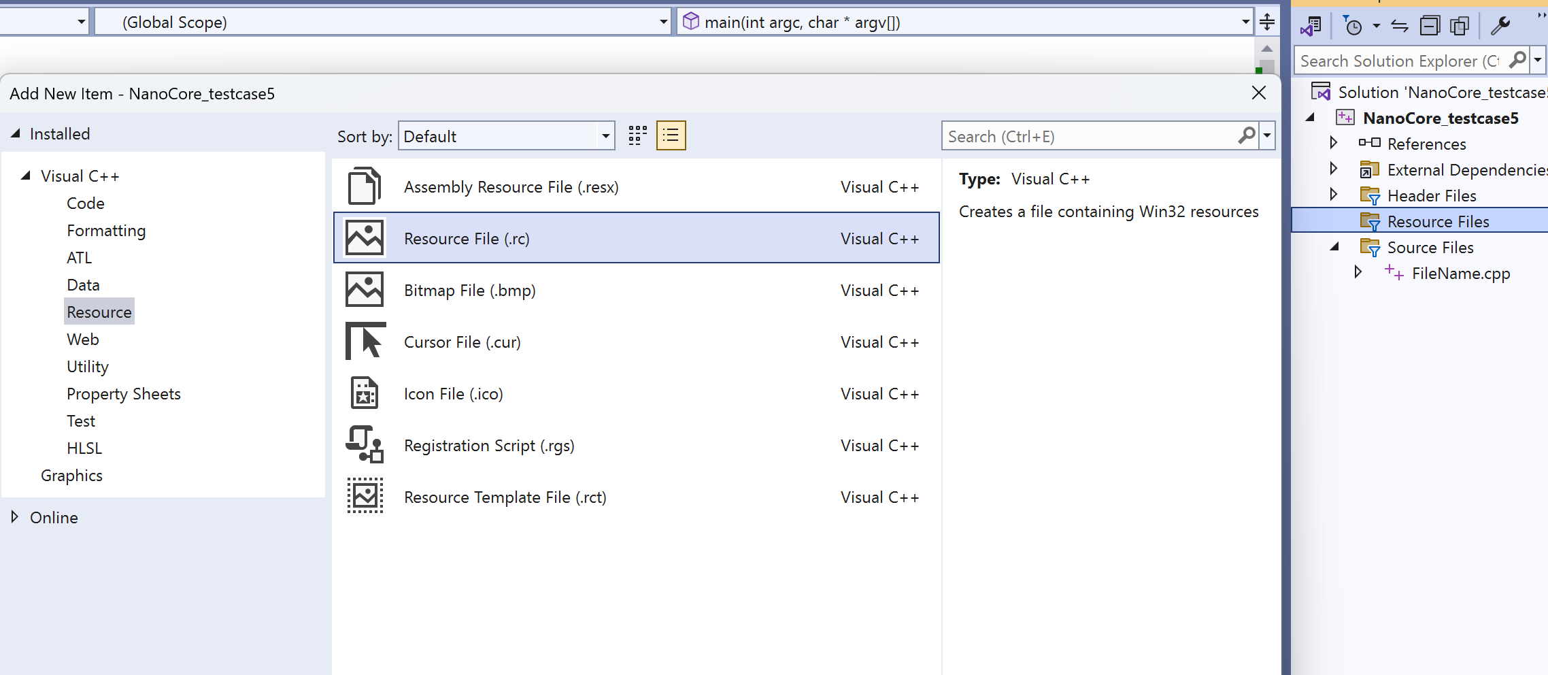Open Properties wrench icon in Solution Explorer

click(x=1500, y=26)
